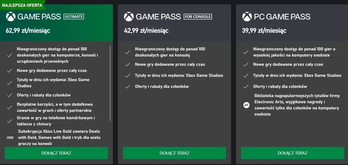
Task: Click the scrollbar in the Ultimate features list
Action: point(110,83)
